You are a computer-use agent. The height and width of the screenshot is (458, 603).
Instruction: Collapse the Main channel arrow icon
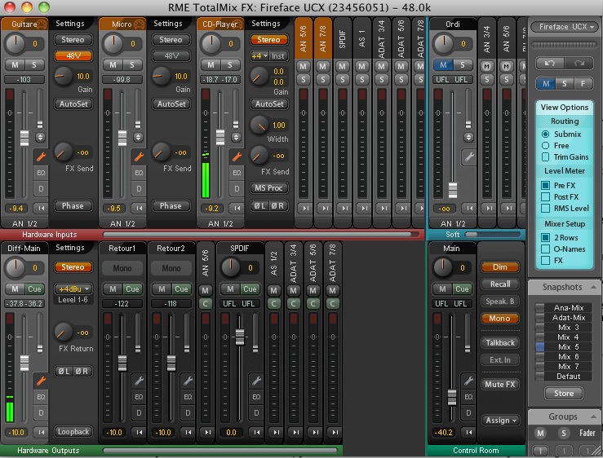tap(468, 432)
